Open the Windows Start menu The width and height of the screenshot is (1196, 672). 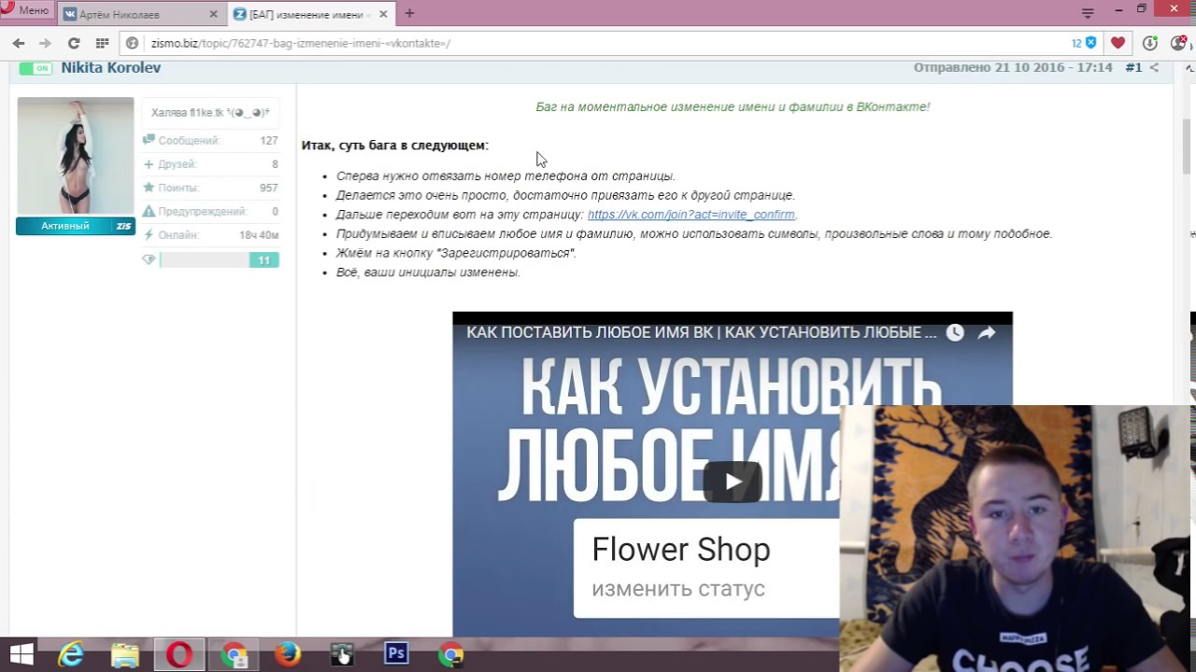21,654
